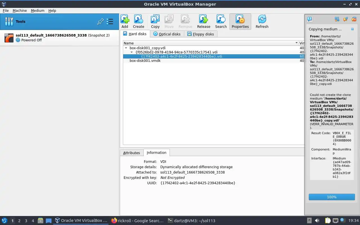360x225 pixels.
Task: Switch to workspace 2 in the taskbar
Action: click(19, 221)
